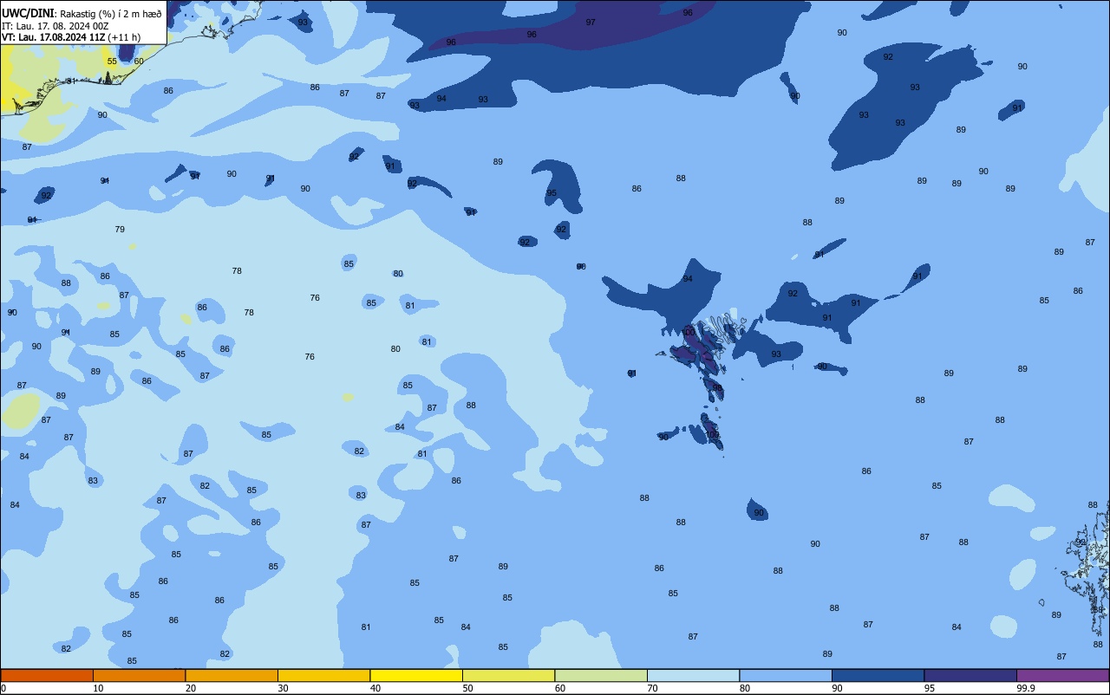Select the orange 10–20 legend color segment
The height and width of the screenshot is (695, 1110).
pos(139,675)
